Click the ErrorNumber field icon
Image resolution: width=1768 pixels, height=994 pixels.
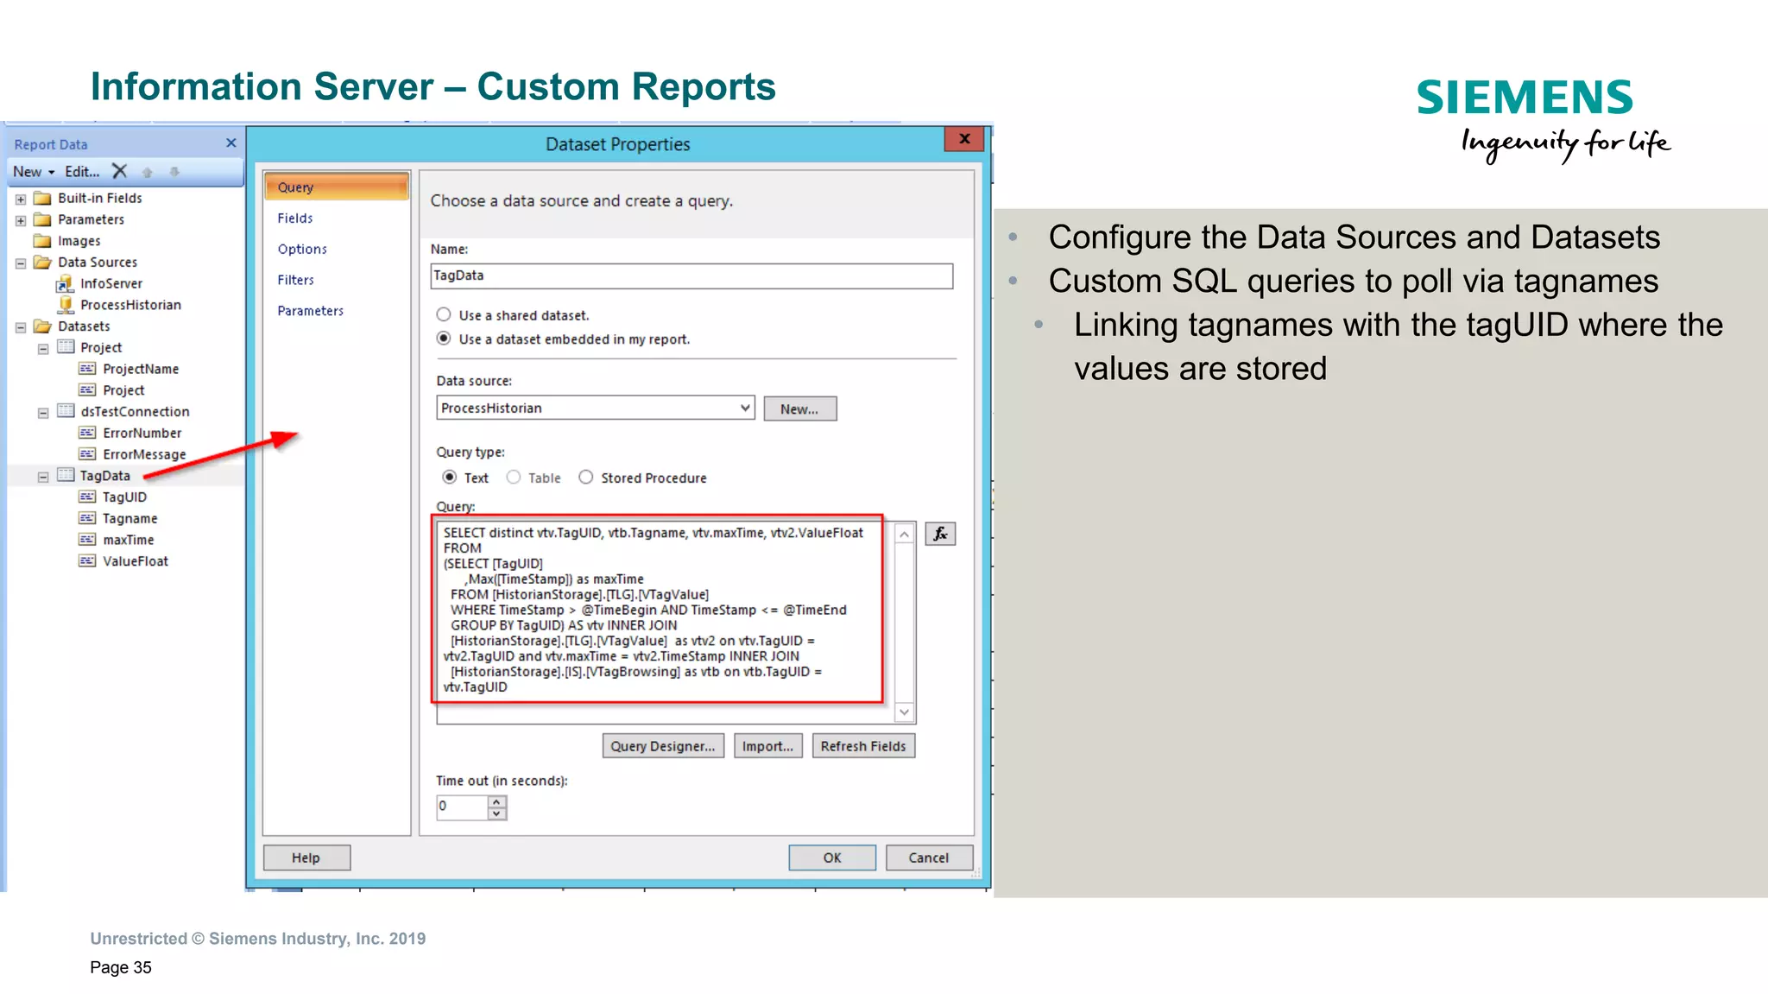87,433
